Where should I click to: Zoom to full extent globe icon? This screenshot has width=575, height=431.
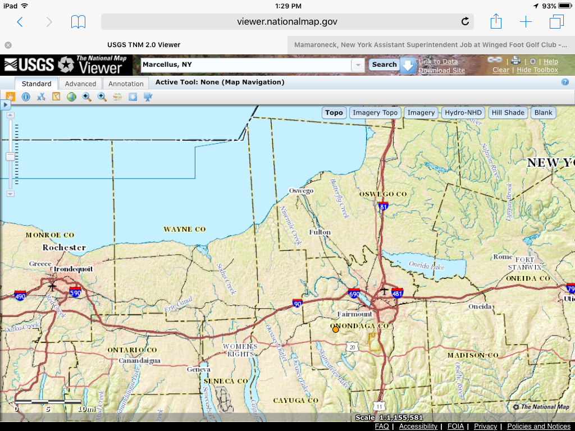71,97
